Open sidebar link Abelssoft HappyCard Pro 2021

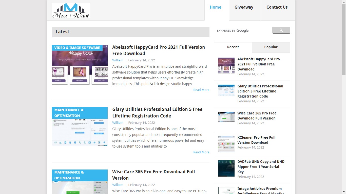click(x=259, y=64)
